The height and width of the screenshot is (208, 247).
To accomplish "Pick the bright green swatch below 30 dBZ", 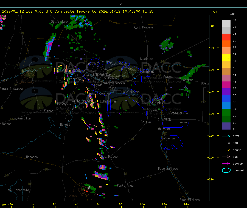I will pyautogui.click(x=226, y=112).
